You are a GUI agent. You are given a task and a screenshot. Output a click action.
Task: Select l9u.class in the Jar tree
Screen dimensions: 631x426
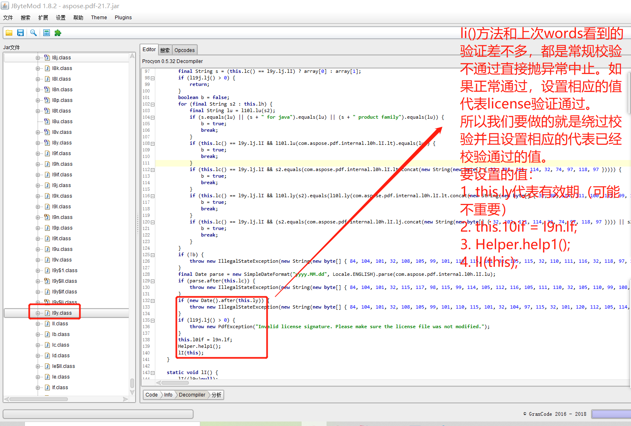pos(62,249)
